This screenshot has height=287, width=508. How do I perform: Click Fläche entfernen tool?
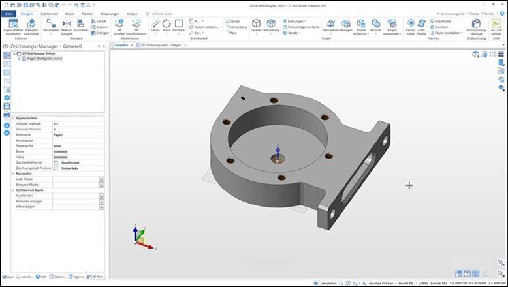coord(360,27)
